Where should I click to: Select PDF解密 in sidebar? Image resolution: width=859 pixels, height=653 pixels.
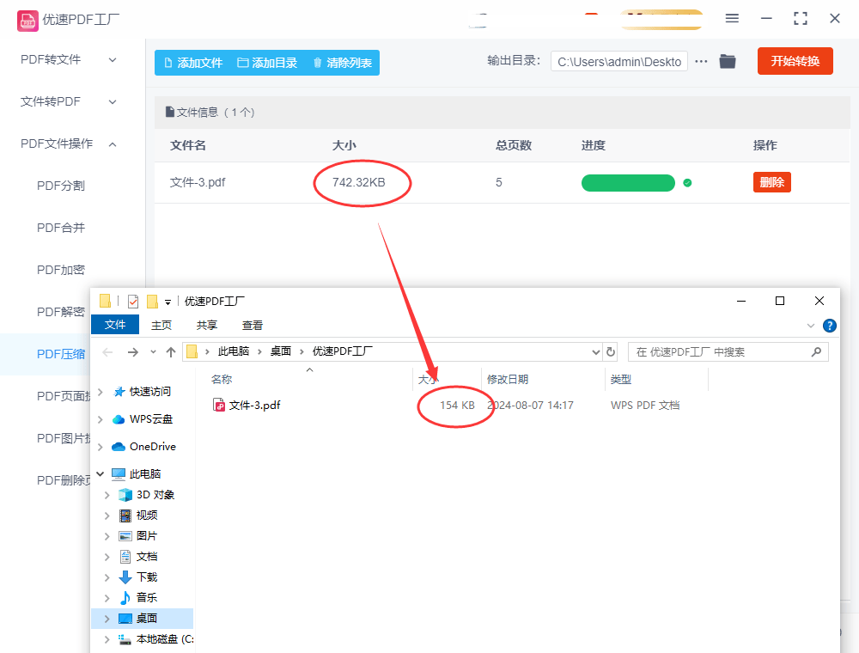[61, 312]
